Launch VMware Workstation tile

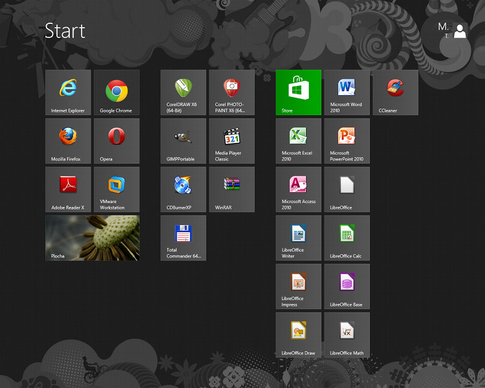(116, 189)
